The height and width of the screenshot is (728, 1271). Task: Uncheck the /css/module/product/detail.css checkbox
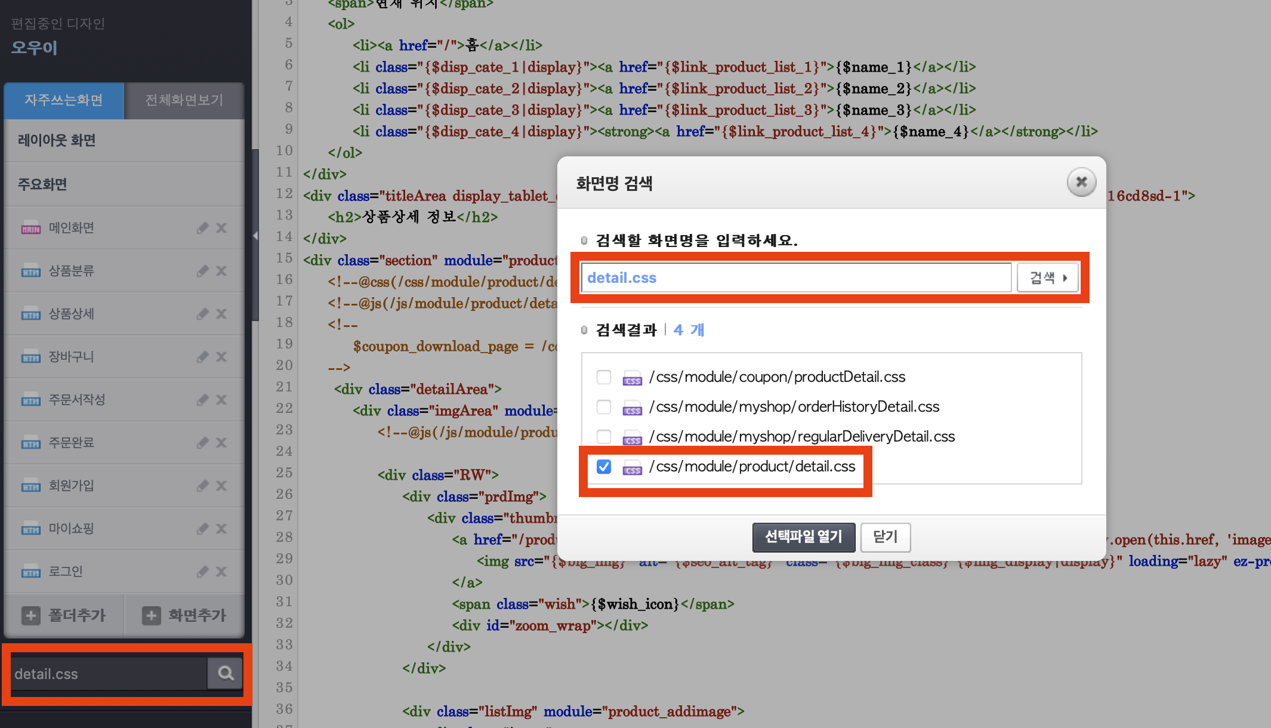604,467
